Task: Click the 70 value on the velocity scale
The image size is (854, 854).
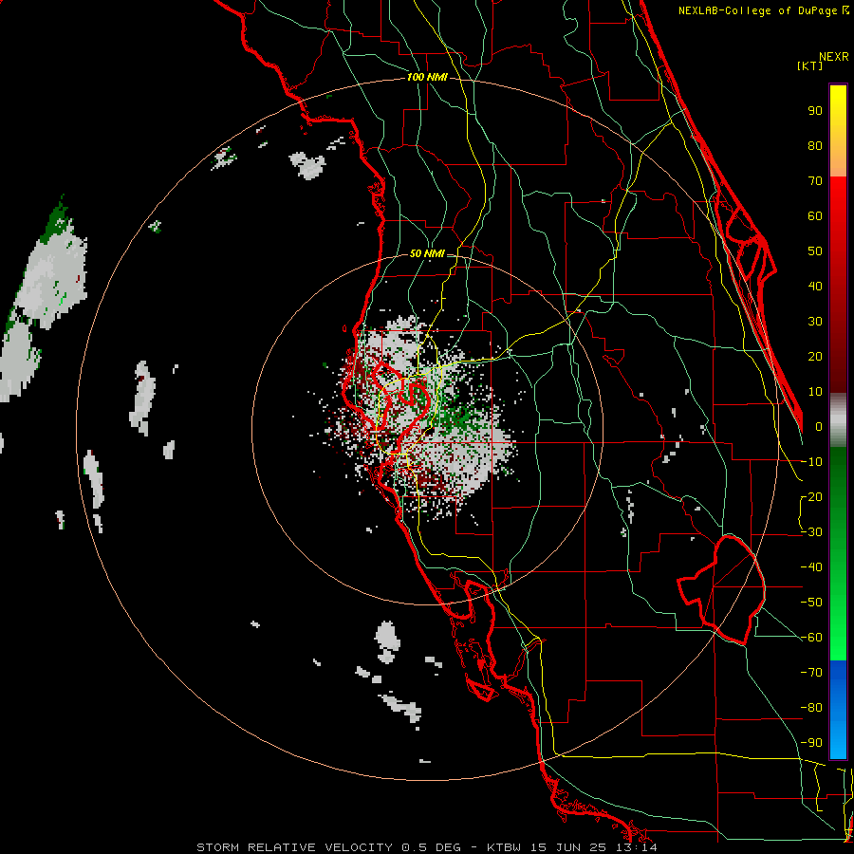Action: [x=815, y=181]
